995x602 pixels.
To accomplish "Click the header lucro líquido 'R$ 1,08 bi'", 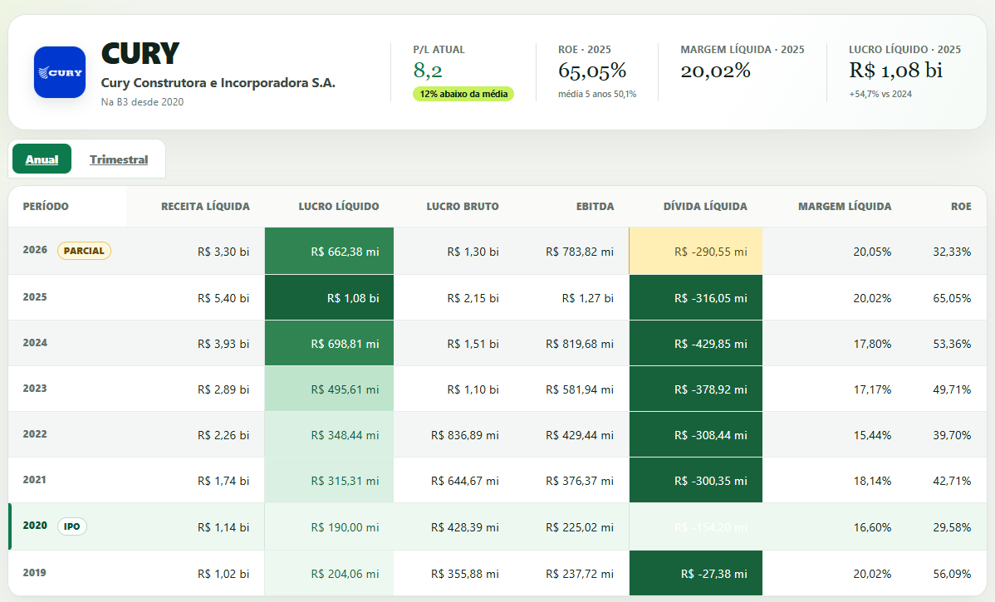I will coord(895,71).
